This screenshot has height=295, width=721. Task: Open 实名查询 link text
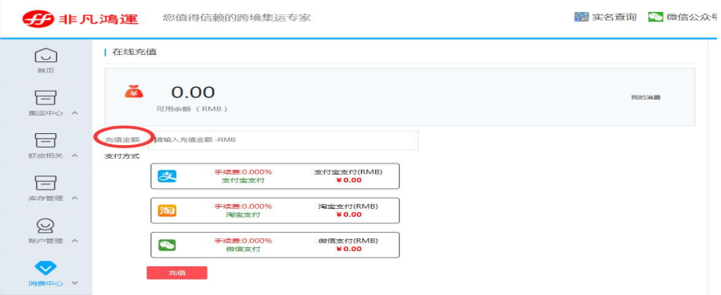click(x=614, y=18)
